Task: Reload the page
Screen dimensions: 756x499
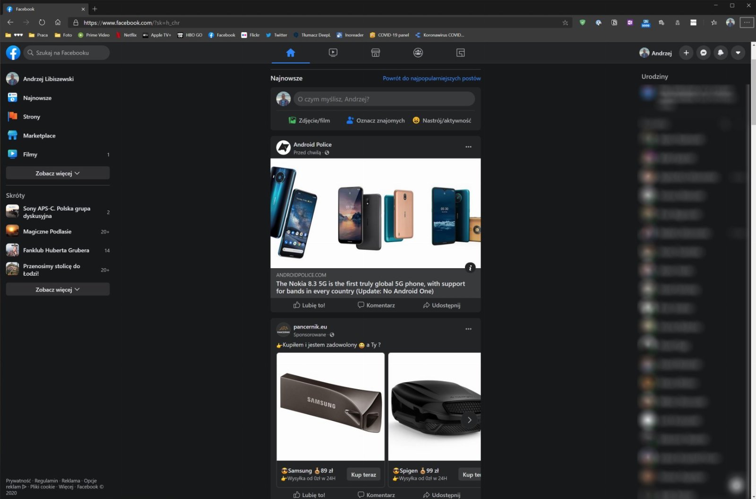Action: pyautogui.click(x=42, y=22)
